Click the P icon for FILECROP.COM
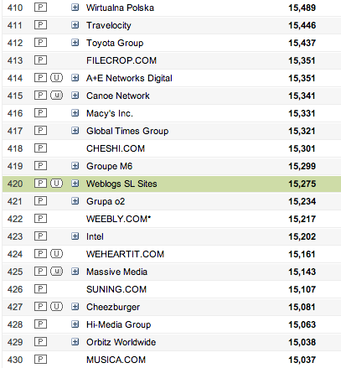This screenshot has width=341, height=368. click(40, 60)
